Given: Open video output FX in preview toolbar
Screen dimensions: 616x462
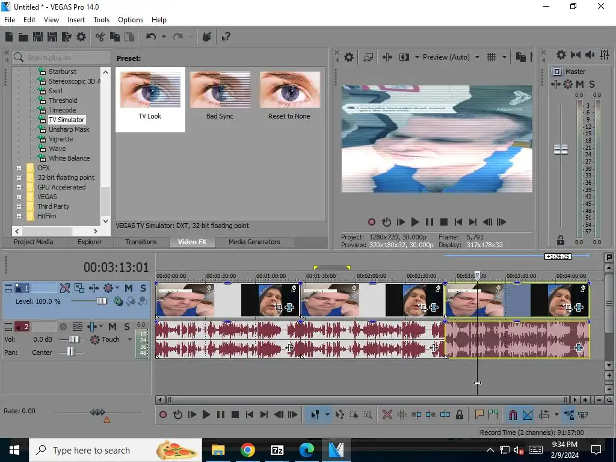Looking at the screenshot, I should click(x=387, y=57).
